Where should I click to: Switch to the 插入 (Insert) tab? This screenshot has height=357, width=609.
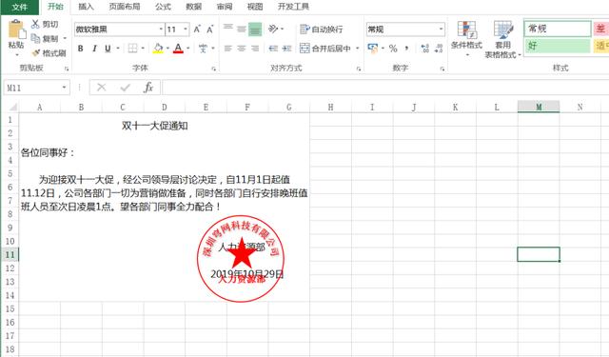coord(86,7)
